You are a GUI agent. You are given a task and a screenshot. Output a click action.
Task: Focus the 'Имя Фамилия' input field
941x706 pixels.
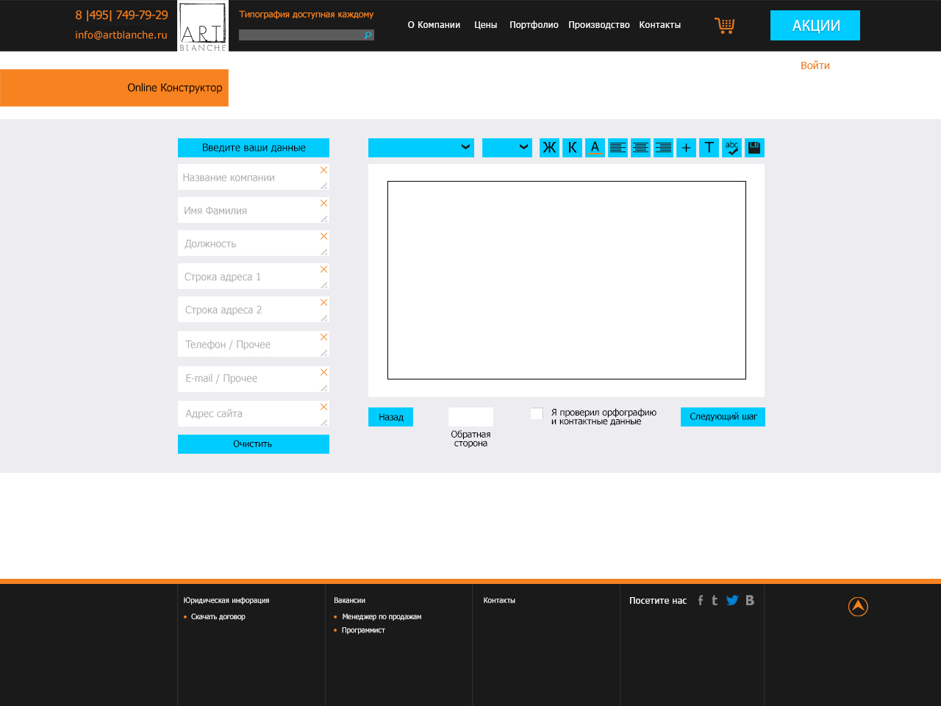[254, 210]
